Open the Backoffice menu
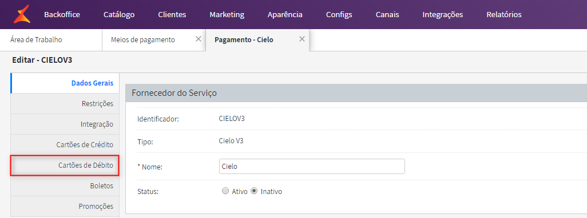Viewport: 587px width, 218px height. pos(62,15)
